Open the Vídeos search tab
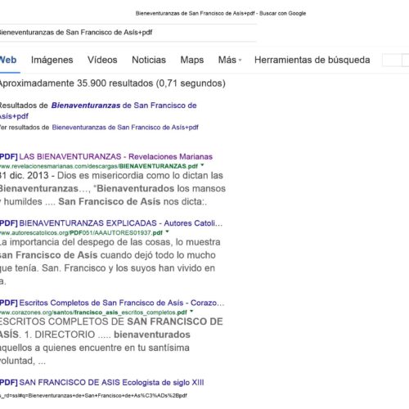This screenshot has width=409, height=409. click(x=102, y=60)
